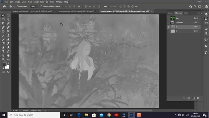Select the Smudge tool
Screen dimensions: 209x118
pyautogui.click(x=8, y=43)
